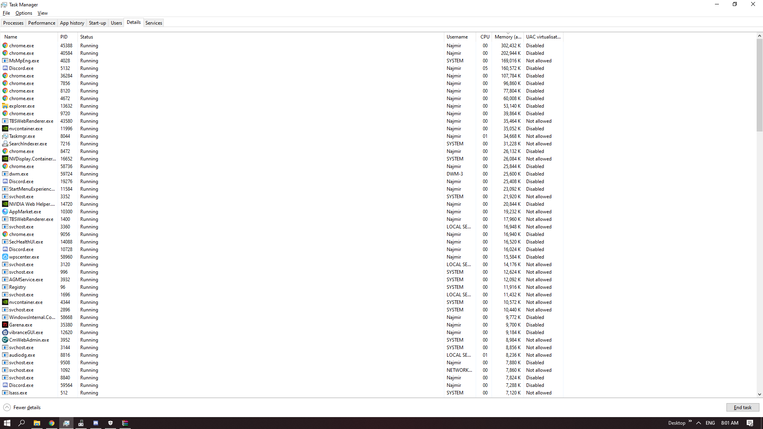
Task: Click the green NVIDIA nvcontainer.exe icon
Action: (5, 128)
